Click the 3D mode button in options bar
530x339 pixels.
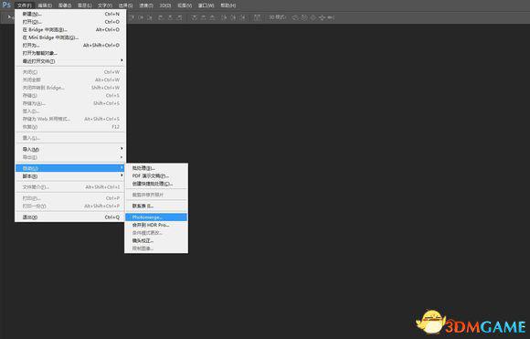point(277,17)
